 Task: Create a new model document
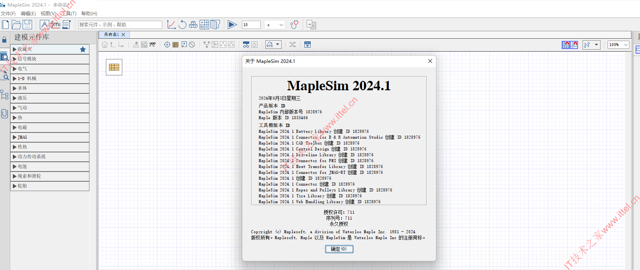click(x=5, y=25)
